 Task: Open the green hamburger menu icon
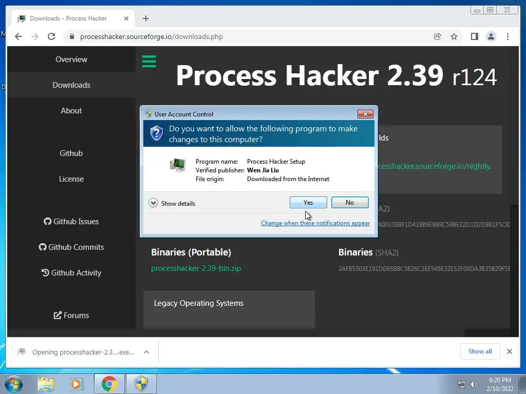(x=149, y=62)
